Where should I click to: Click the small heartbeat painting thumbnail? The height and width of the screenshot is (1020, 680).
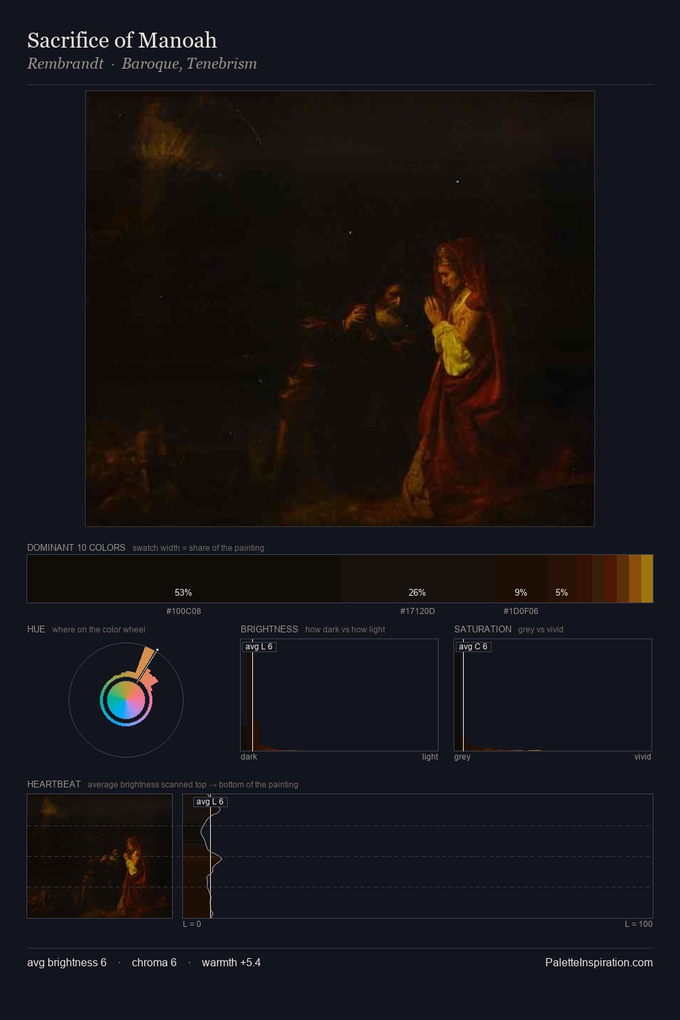click(x=99, y=856)
